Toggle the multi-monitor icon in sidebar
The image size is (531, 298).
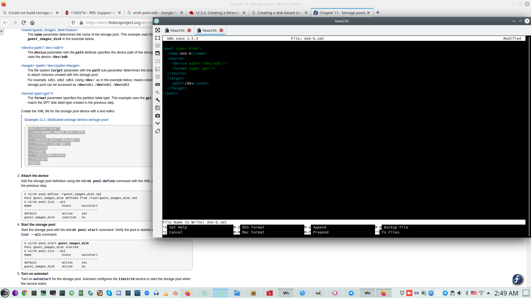pos(158,53)
